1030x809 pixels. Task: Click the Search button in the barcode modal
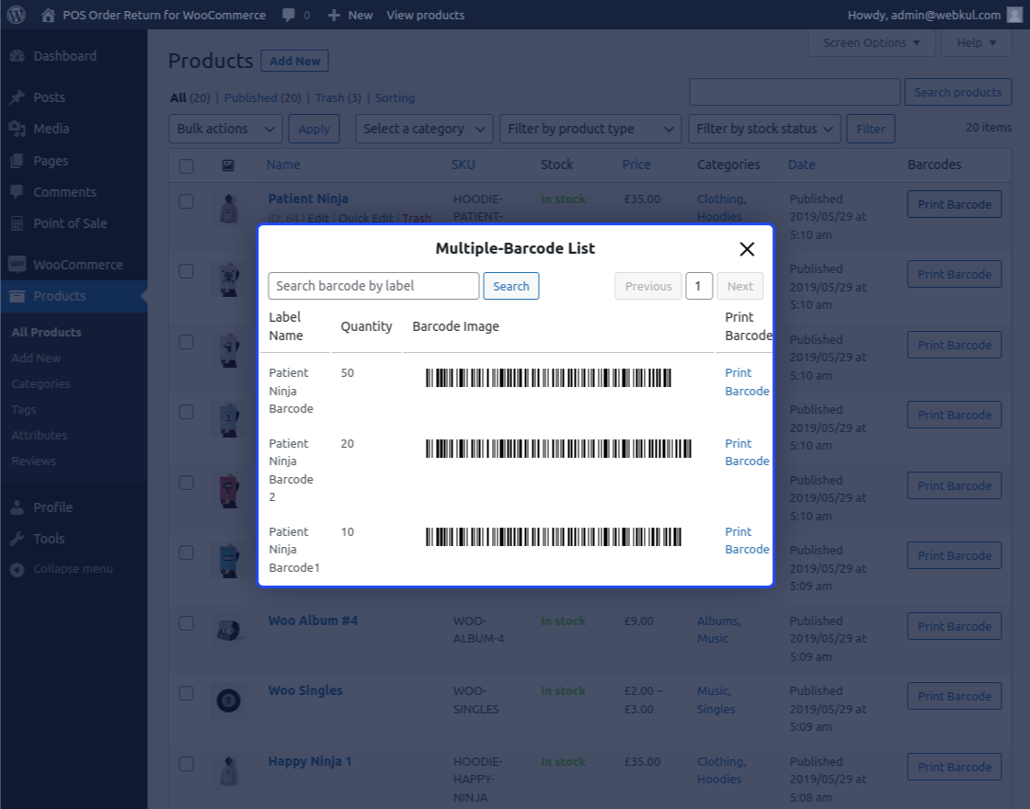(x=510, y=285)
